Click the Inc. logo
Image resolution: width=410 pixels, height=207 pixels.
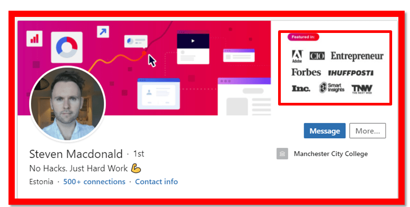(301, 89)
